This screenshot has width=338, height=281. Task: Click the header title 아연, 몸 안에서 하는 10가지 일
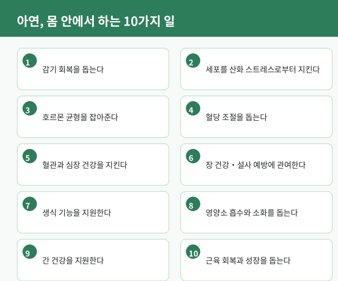click(x=96, y=21)
